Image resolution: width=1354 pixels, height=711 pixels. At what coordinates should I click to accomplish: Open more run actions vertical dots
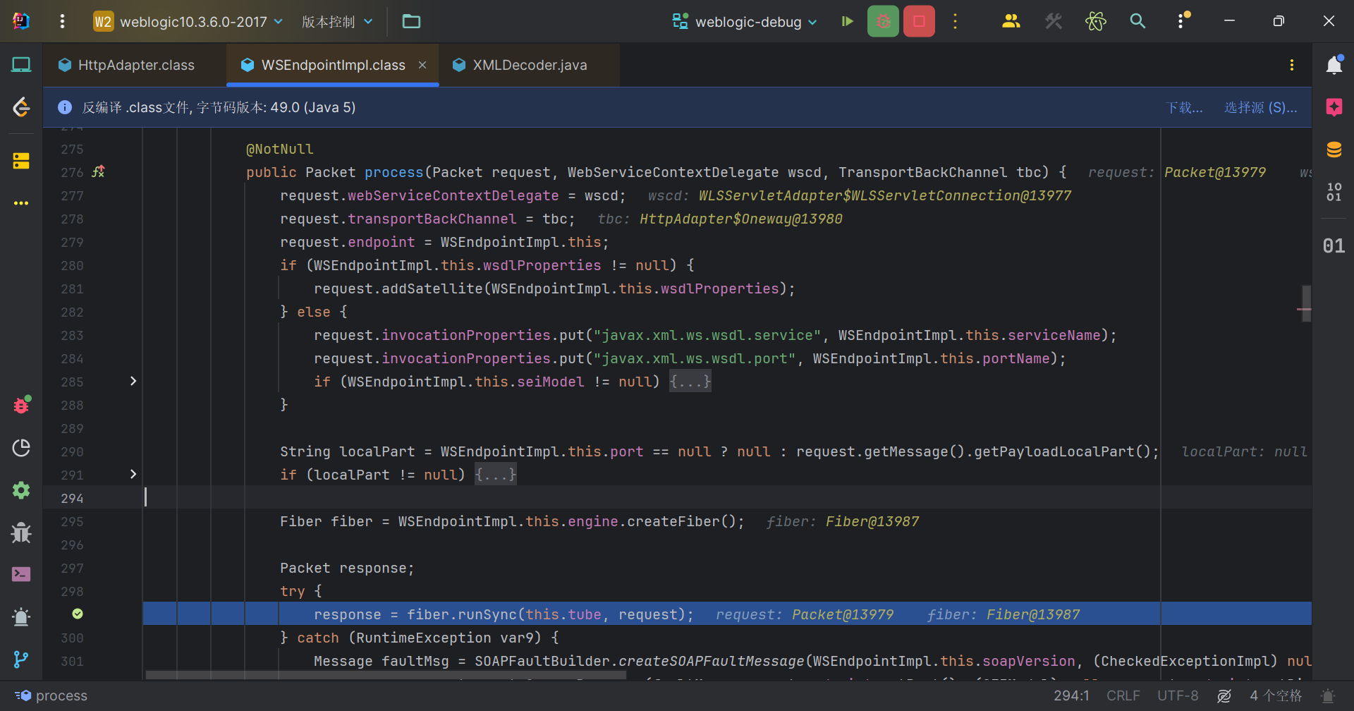click(955, 21)
